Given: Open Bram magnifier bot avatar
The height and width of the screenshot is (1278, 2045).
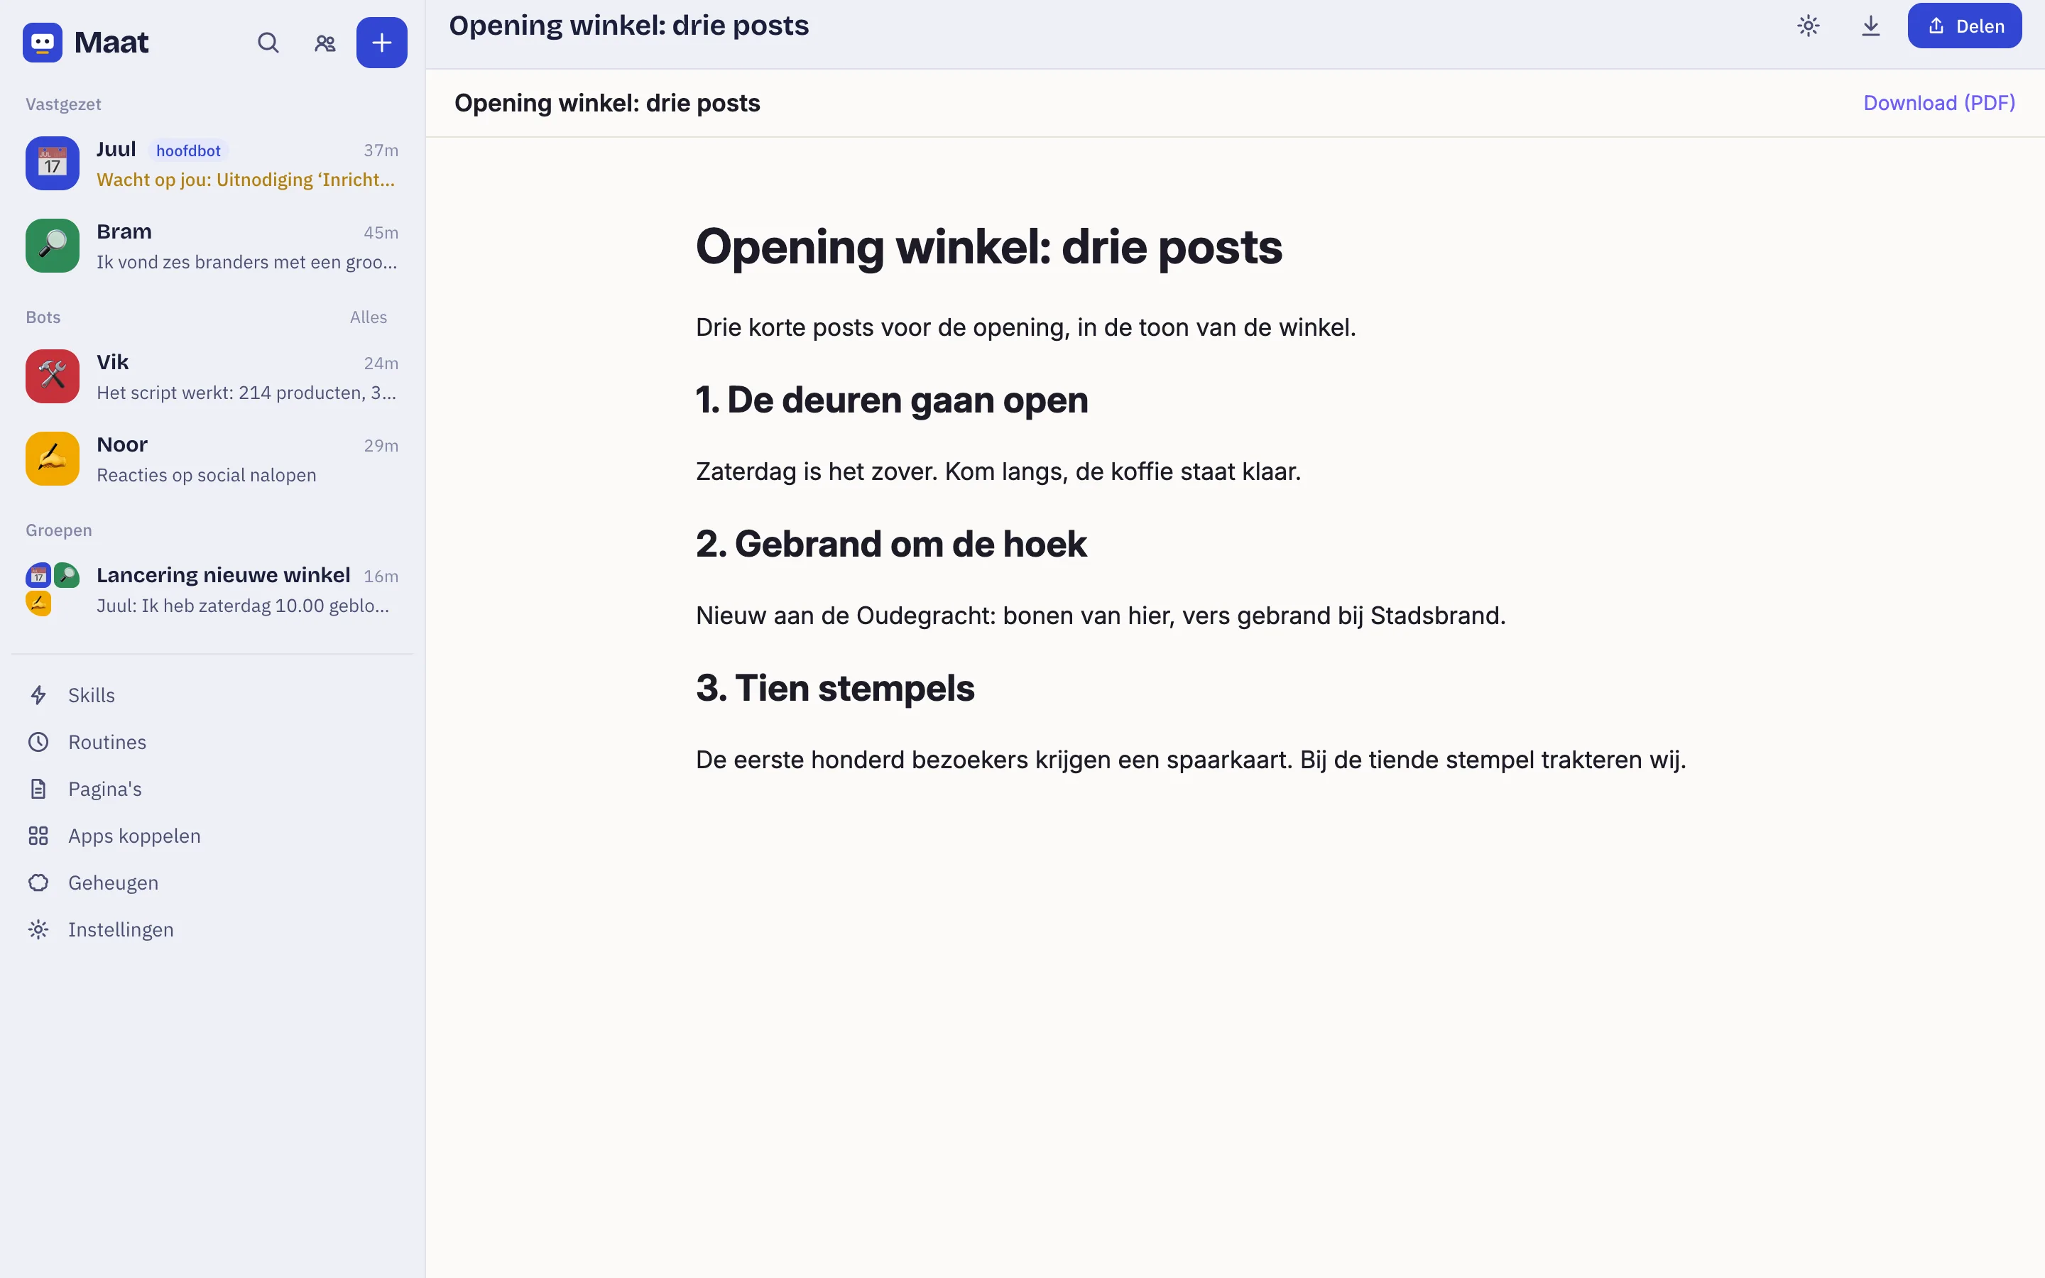Looking at the screenshot, I should click(53, 246).
